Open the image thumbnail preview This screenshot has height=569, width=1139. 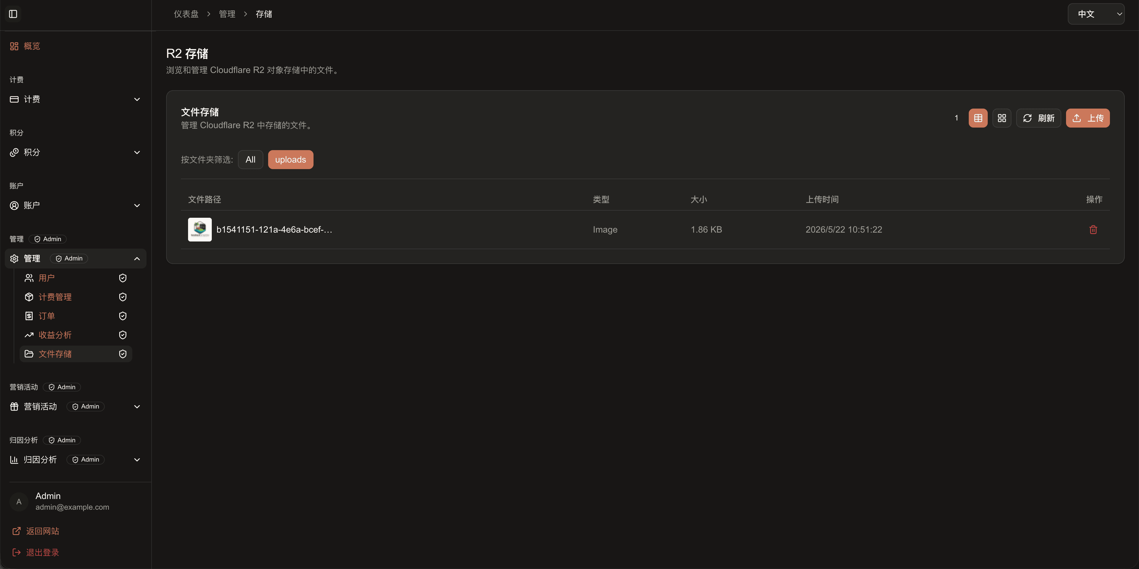(x=200, y=229)
